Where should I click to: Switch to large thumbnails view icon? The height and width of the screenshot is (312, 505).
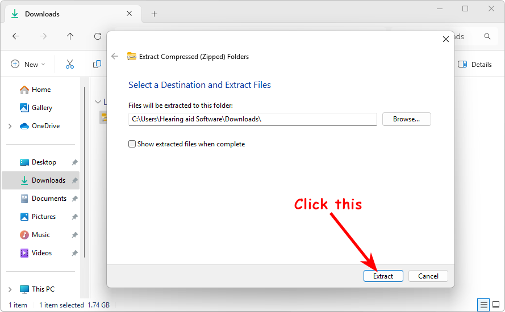point(495,305)
